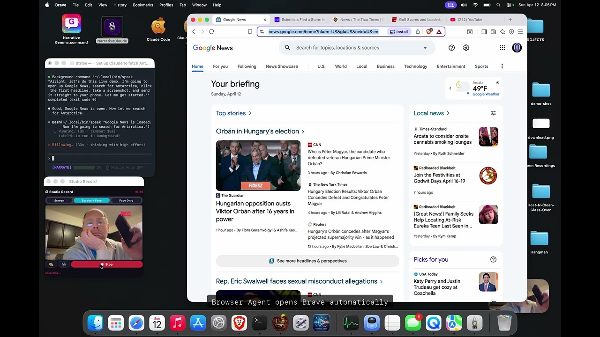
Task: Open Brave Shields lion icon
Action: (429, 32)
